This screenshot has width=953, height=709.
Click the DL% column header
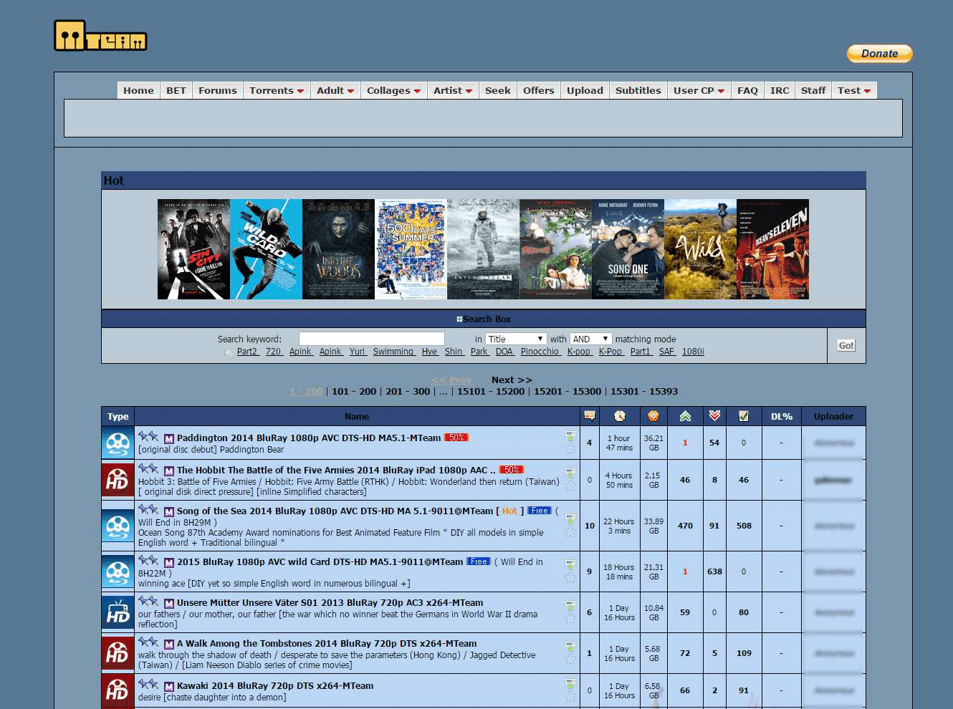click(781, 416)
